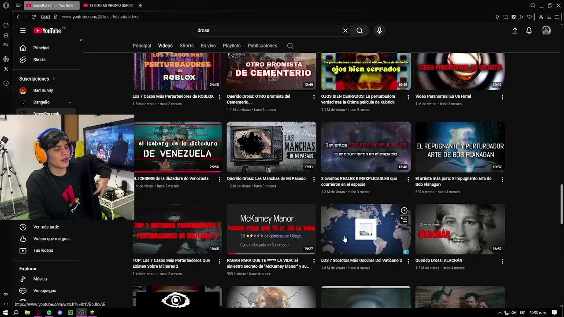Screen dimensions: 564x317
Task: Open options for 3 eventos REALES video
Action: 408,179
